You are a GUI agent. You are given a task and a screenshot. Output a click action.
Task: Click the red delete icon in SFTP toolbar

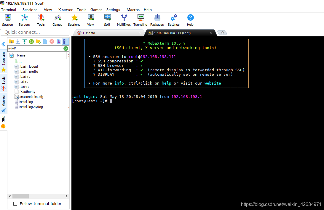pos(52,42)
